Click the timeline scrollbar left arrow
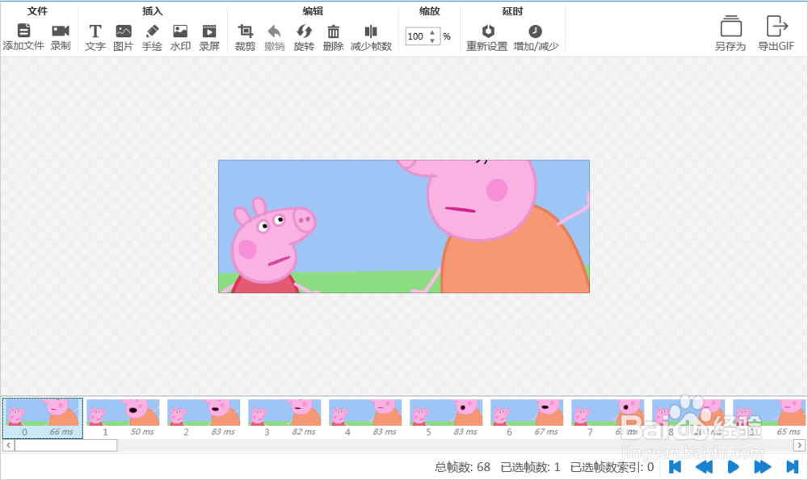The image size is (808, 480). coord(8,445)
